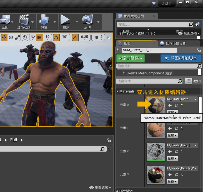Viewport: 203px width, 192px height.
Task: Open grid snap value 10 dropdown
Action: point(47,38)
